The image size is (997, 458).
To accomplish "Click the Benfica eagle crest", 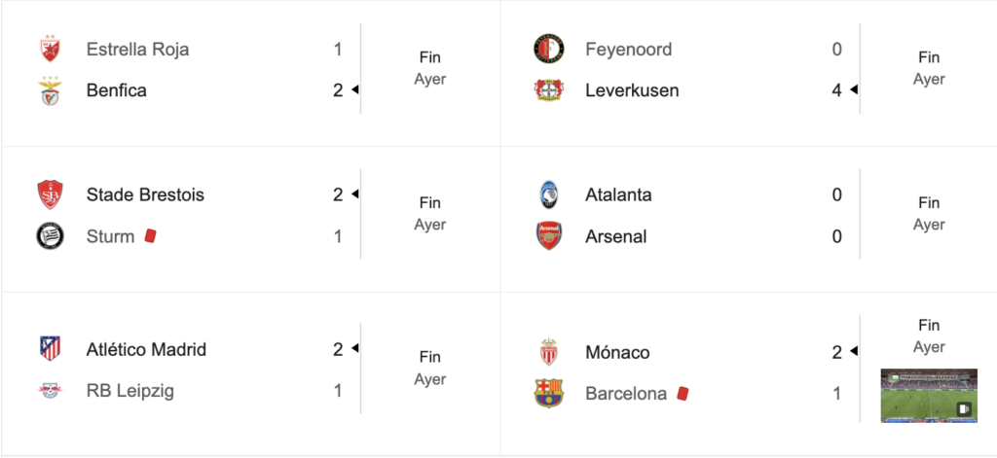I will 51,90.
